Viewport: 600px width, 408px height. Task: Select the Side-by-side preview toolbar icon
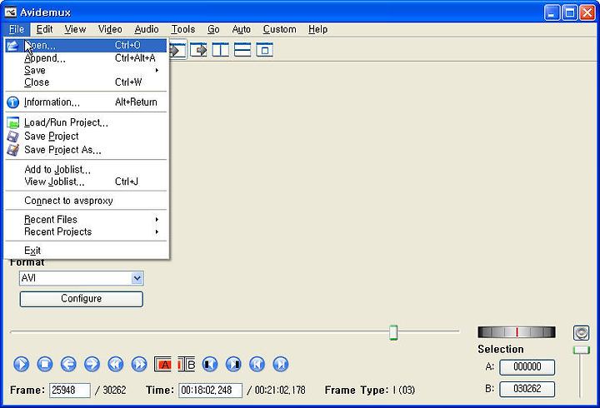(221, 50)
